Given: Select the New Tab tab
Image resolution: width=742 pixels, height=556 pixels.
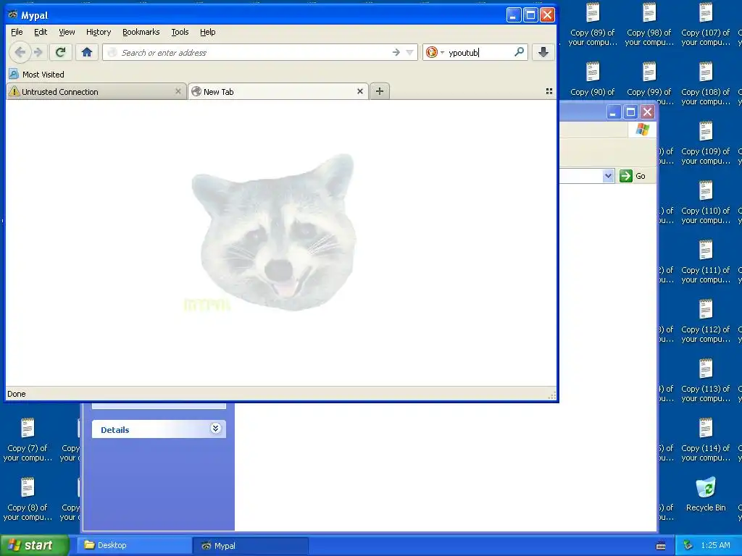Looking at the screenshot, I should [x=278, y=92].
